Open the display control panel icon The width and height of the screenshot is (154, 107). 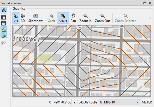(4, 18)
